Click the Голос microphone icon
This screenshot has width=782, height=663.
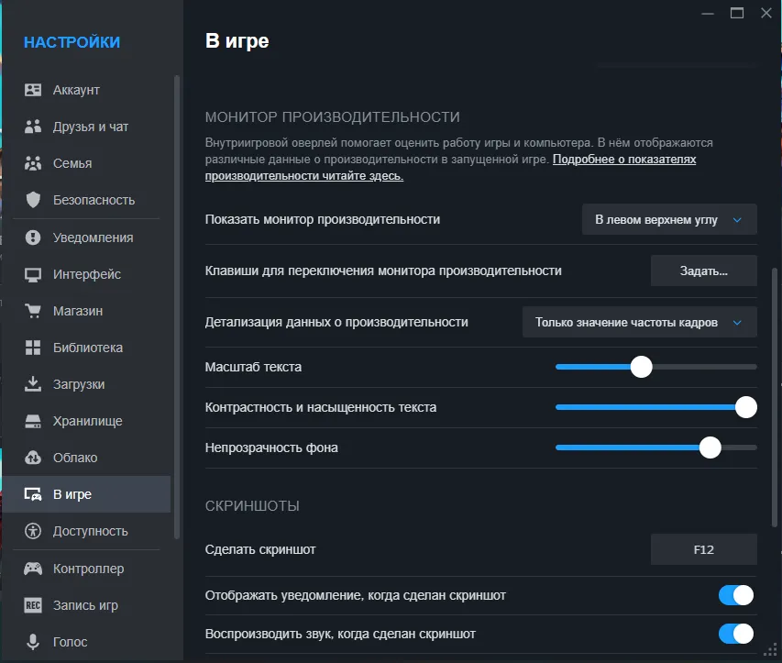(x=32, y=641)
